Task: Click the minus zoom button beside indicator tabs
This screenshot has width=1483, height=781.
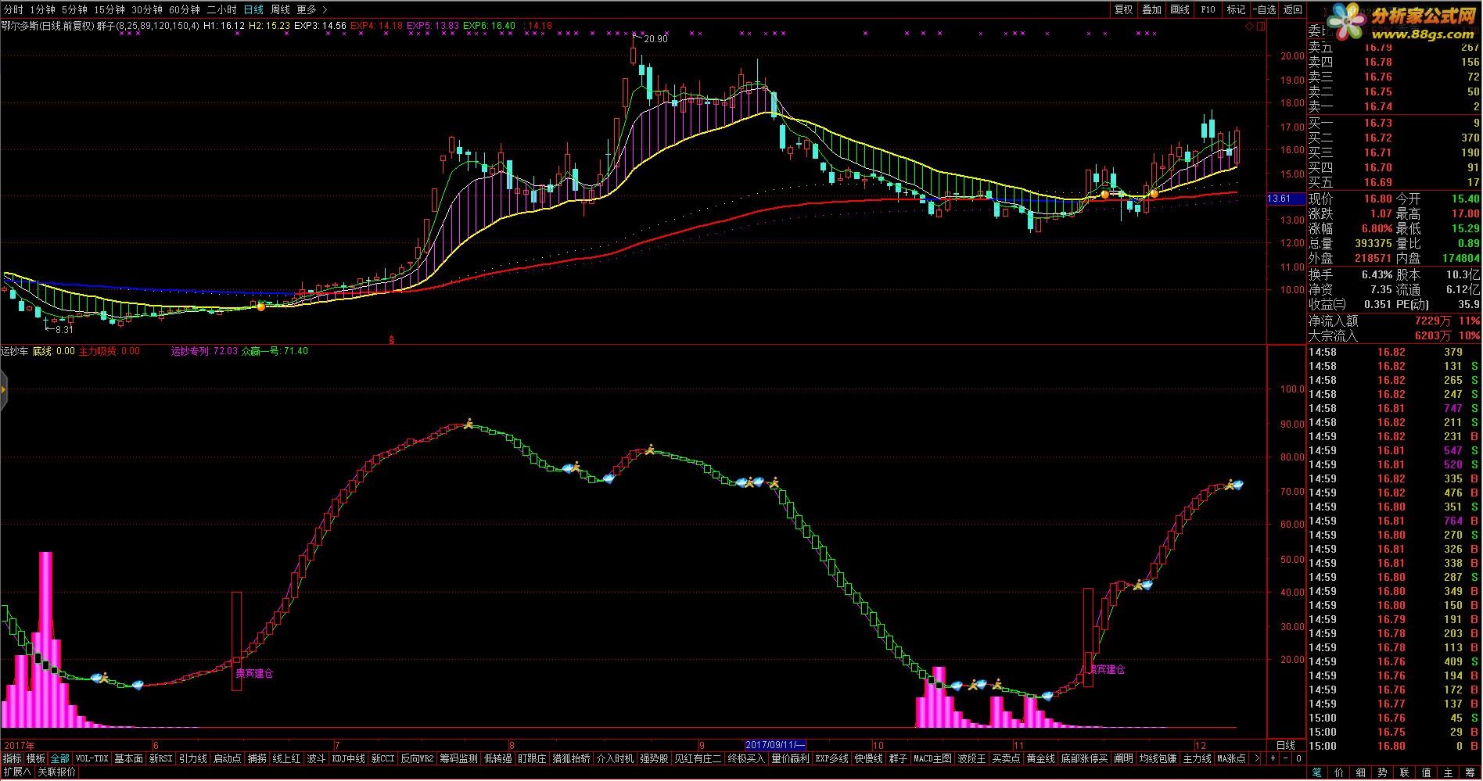Action: click(1286, 758)
